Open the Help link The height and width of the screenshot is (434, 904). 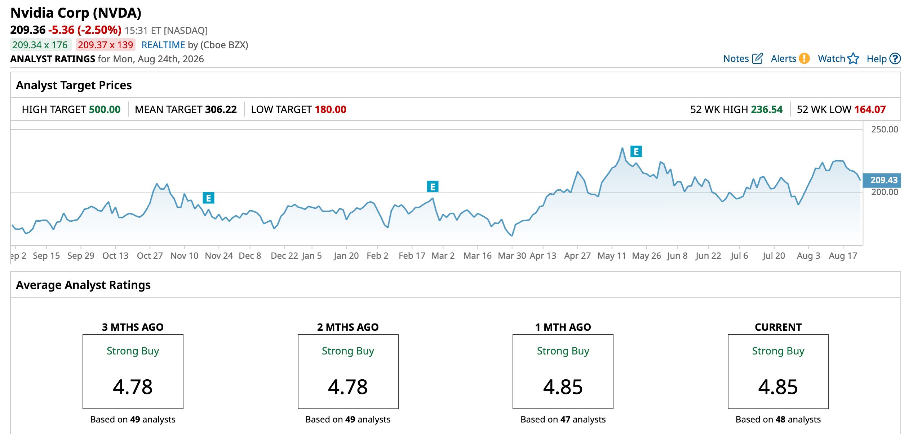[876, 59]
